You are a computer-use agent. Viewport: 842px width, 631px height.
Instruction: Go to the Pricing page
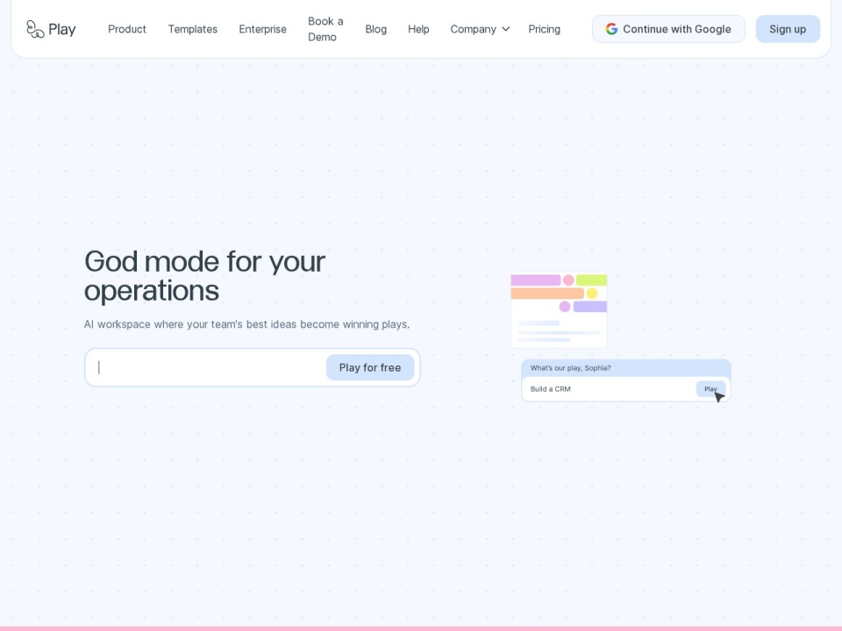pyautogui.click(x=544, y=29)
